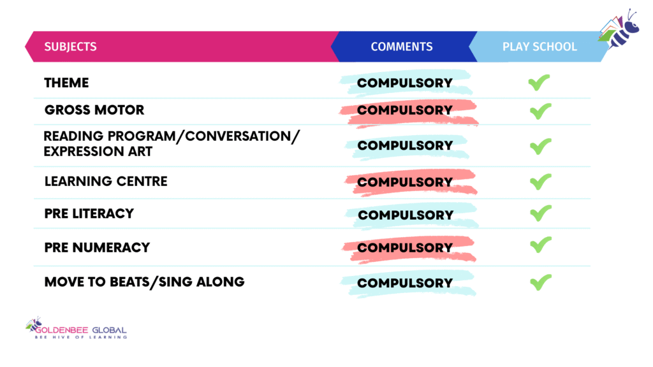Click the Move to Beats/Sing Along text

[144, 282]
